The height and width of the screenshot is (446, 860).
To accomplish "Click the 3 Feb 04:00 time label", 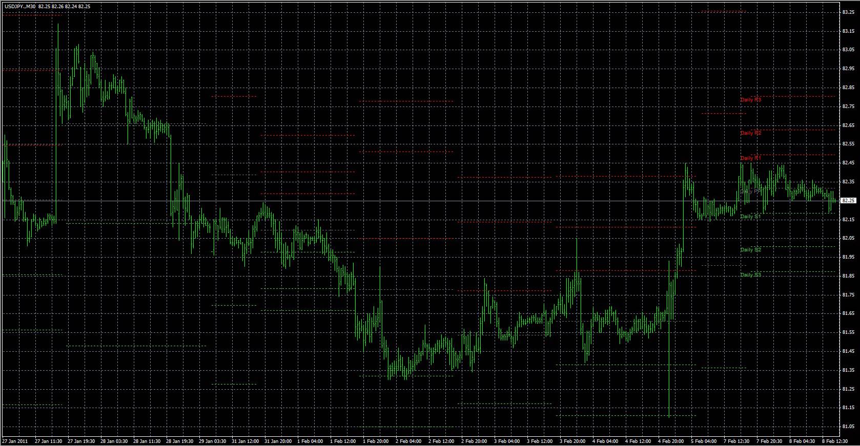I will (x=508, y=441).
